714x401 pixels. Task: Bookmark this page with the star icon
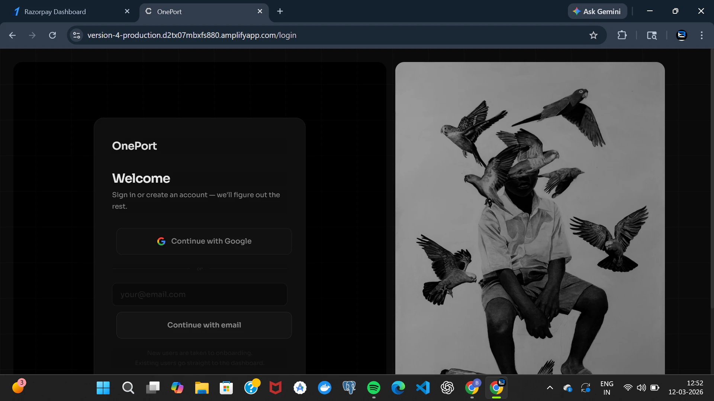593,35
